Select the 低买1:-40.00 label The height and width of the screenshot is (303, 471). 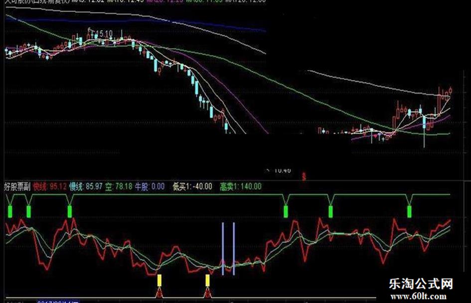192,187
